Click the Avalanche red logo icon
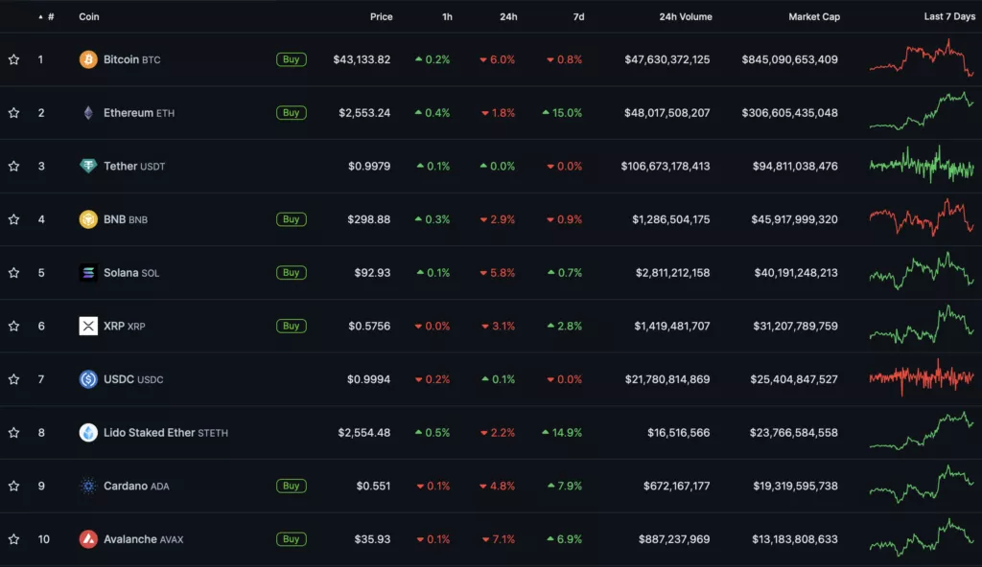 [88, 539]
